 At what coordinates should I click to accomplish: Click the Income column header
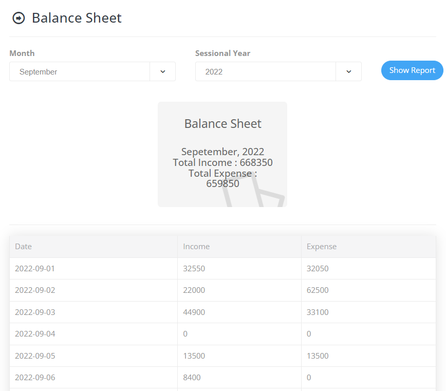196,247
